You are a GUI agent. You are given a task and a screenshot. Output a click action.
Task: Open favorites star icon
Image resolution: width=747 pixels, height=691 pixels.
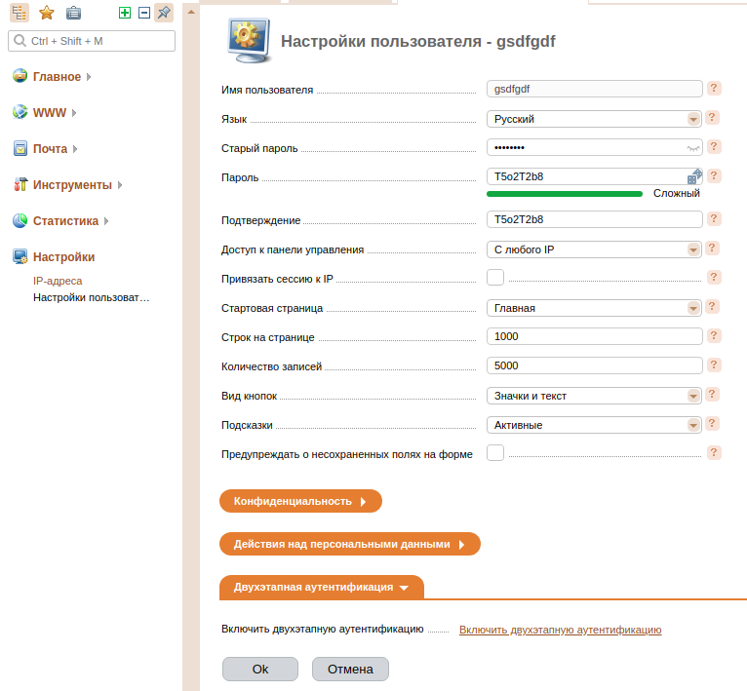click(46, 13)
